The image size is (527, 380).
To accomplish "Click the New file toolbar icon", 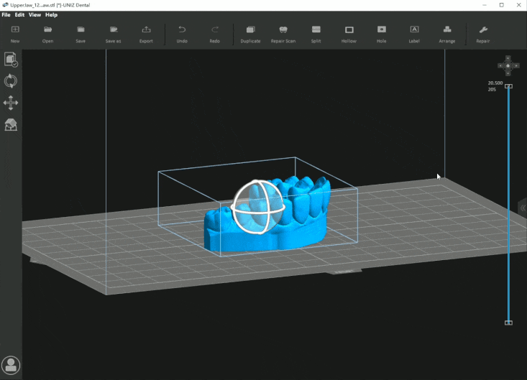I will pos(15,33).
